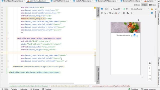This screenshot has width=160, height=90.
Task: Expand the Palette side panel
Action: coord(98,12)
